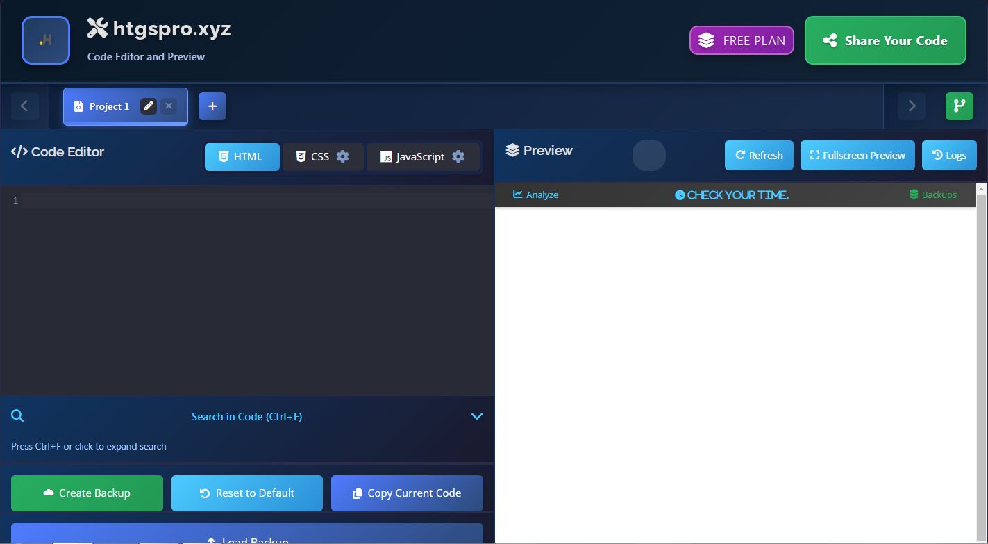Click the left tab navigation chevron

[x=25, y=106]
